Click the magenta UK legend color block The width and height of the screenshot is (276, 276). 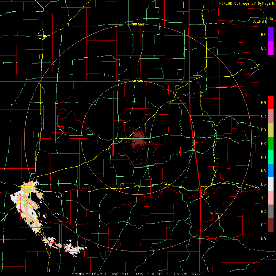click(x=271, y=48)
